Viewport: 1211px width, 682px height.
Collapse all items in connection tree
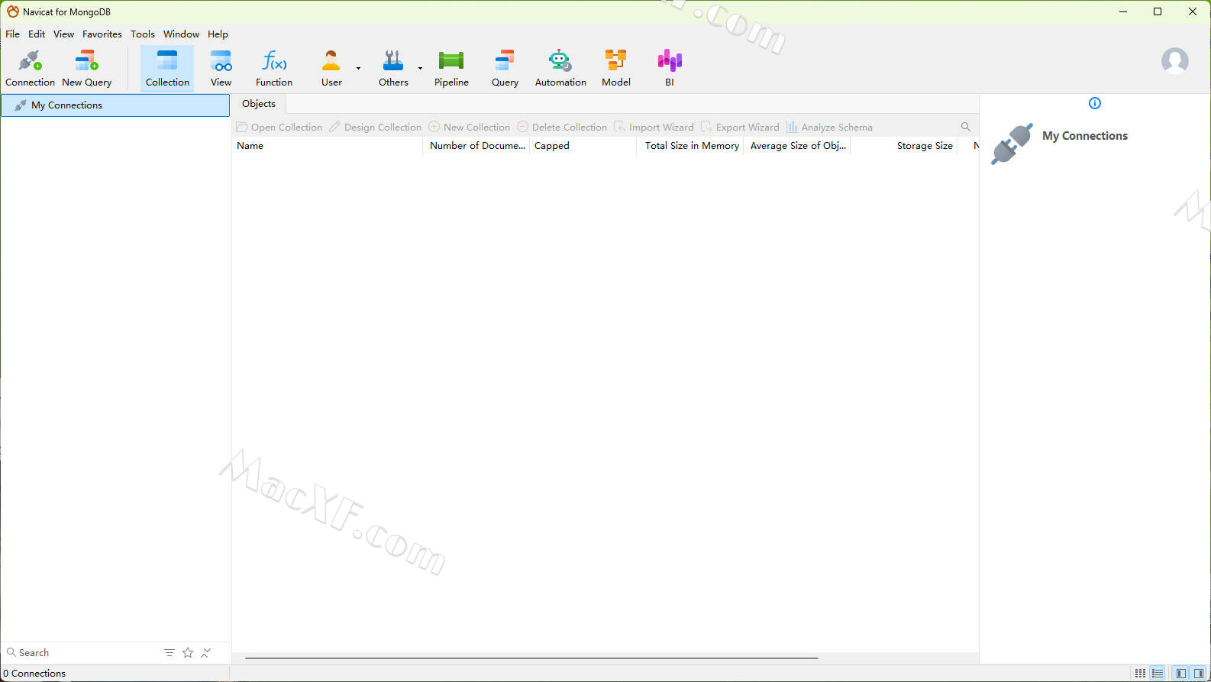[206, 653]
